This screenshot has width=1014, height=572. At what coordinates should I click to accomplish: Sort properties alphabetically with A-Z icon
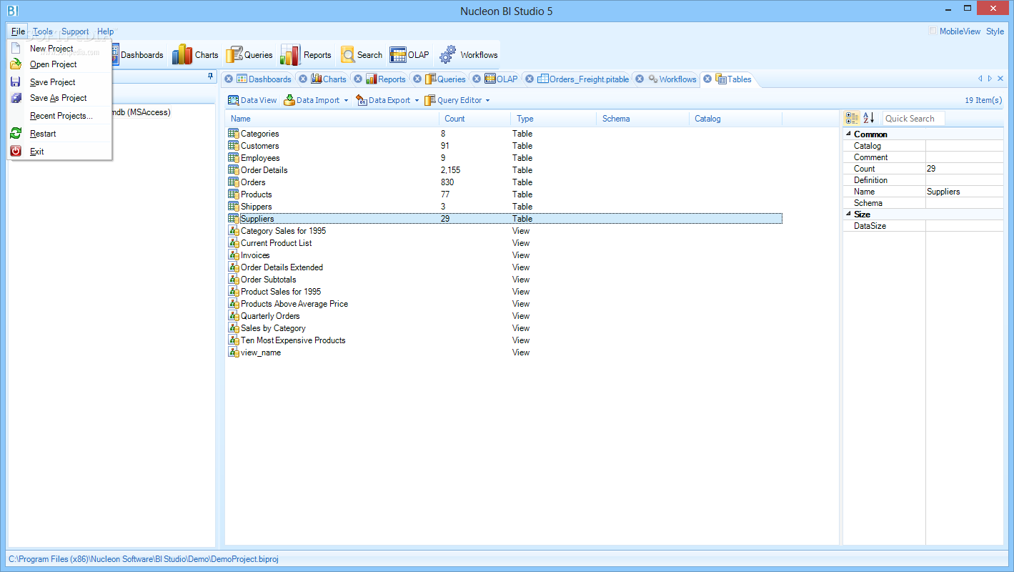pyautogui.click(x=868, y=118)
